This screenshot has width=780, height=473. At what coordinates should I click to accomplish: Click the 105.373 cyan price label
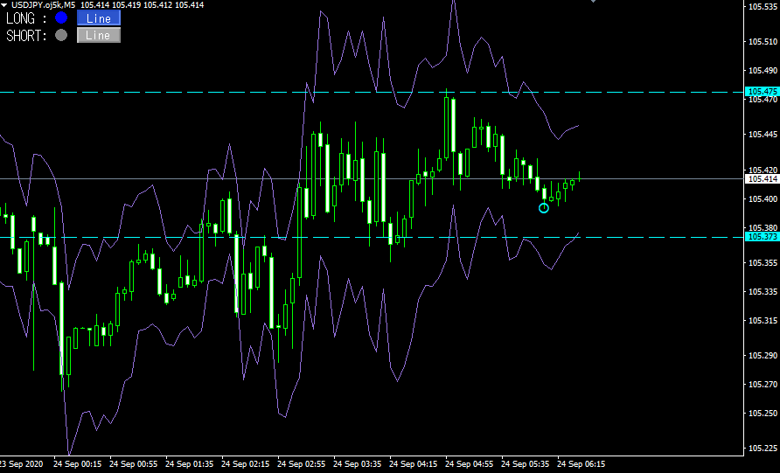(x=763, y=237)
